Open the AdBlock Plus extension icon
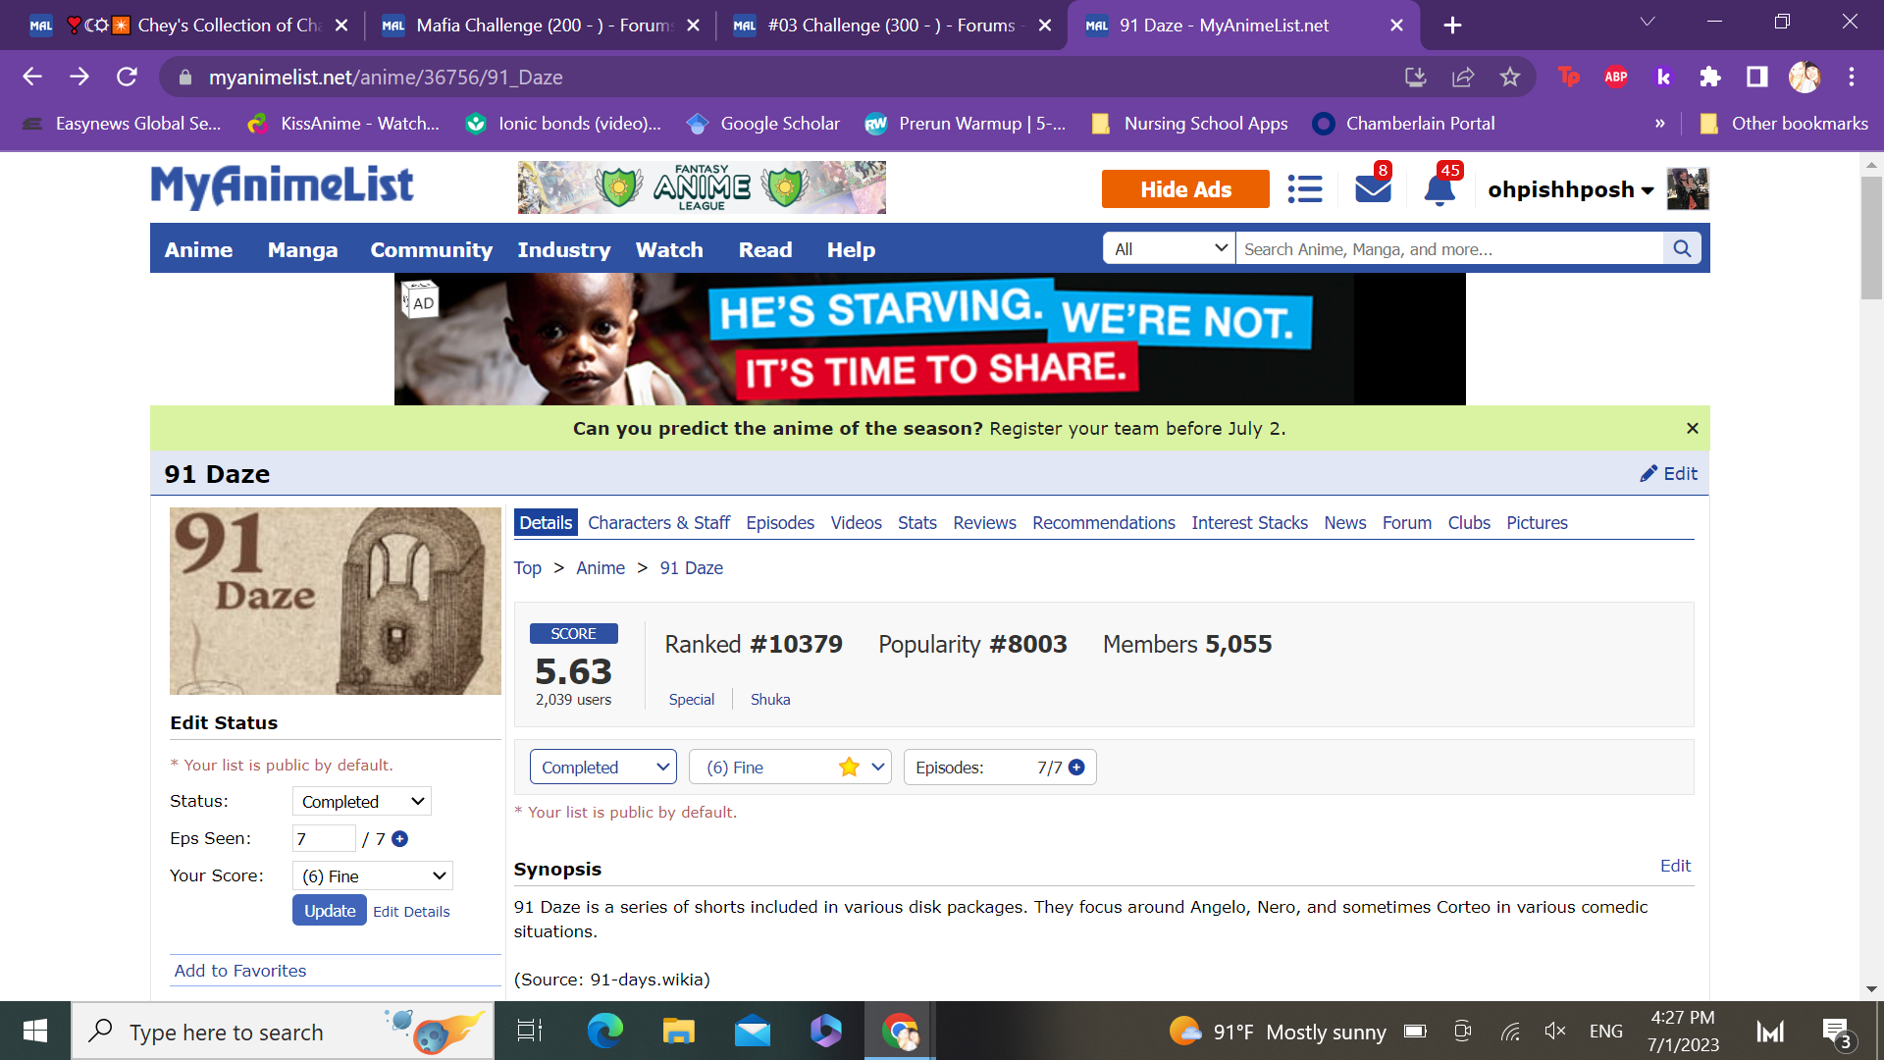The image size is (1884, 1060). [x=1615, y=78]
